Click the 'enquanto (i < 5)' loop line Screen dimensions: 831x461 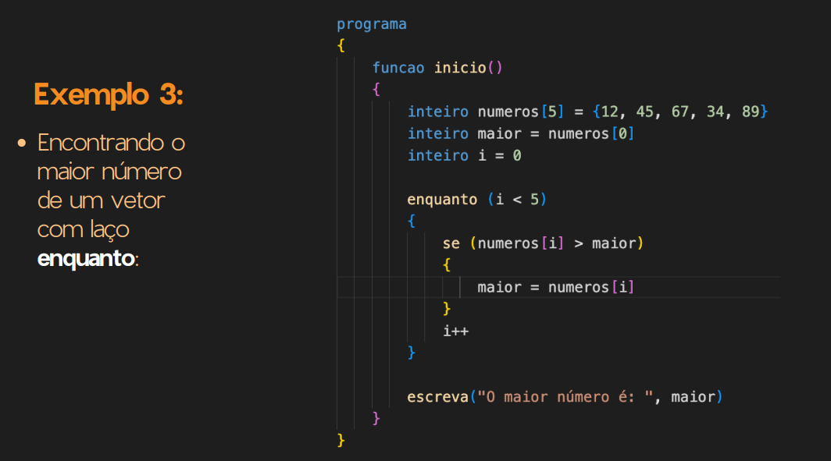(x=476, y=200)
